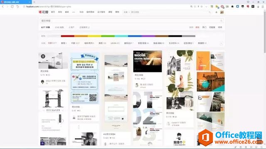The width and height of the screenshot is (266, 149).
Task: Sort results by 匹配度
Action: (x=212, y=27)
